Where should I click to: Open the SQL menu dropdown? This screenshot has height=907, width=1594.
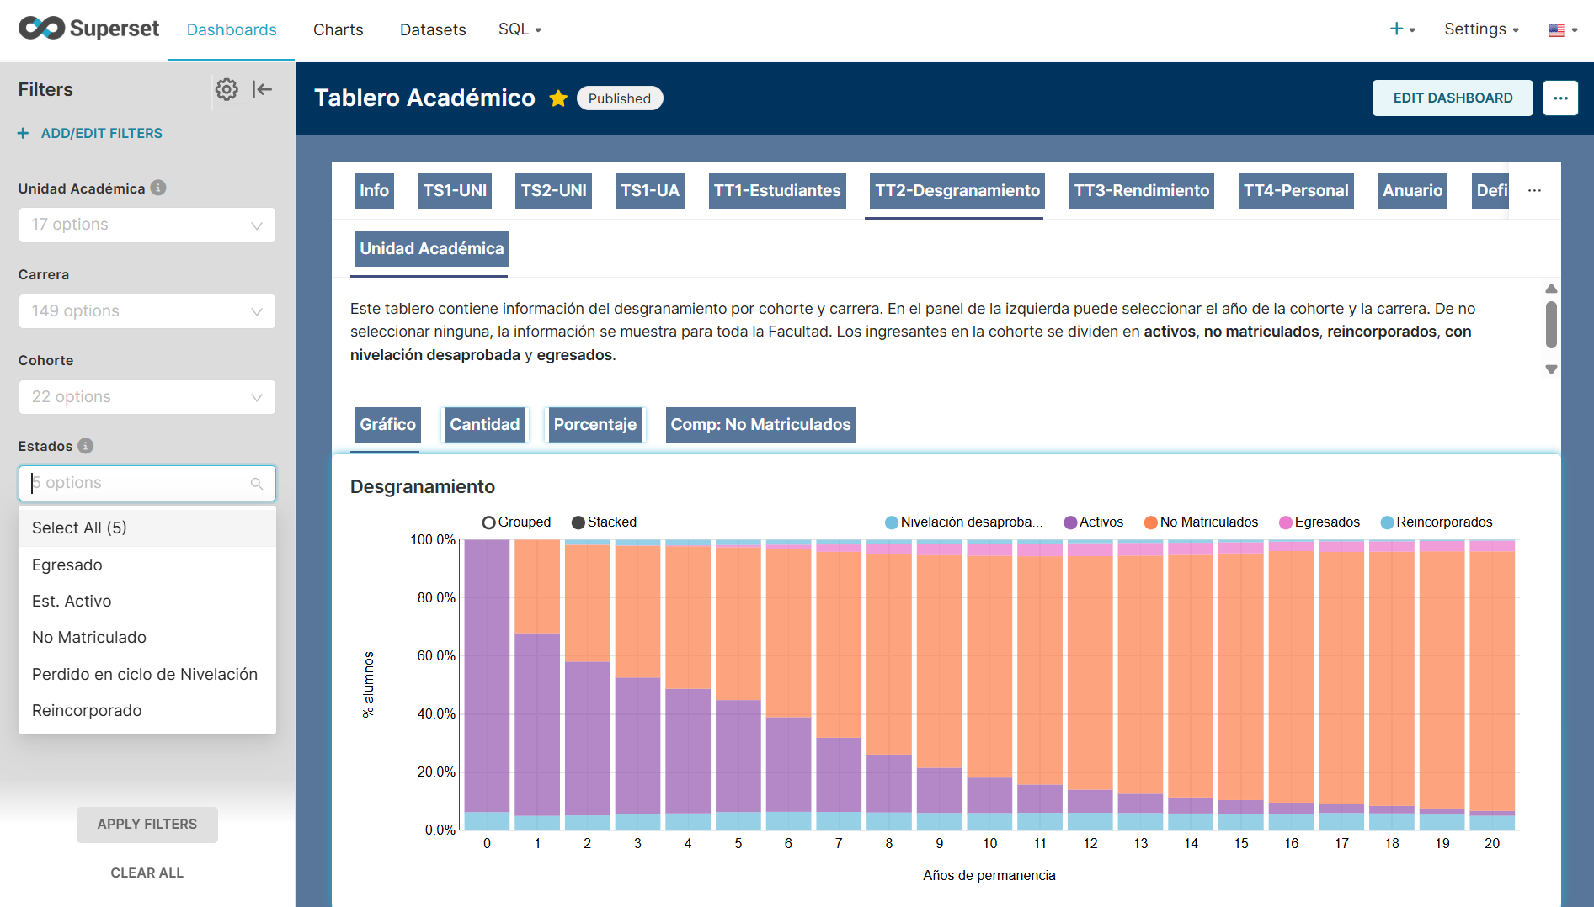[519, 29]
